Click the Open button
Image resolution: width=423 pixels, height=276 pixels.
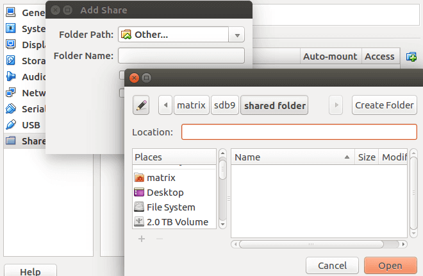(390, 265)
